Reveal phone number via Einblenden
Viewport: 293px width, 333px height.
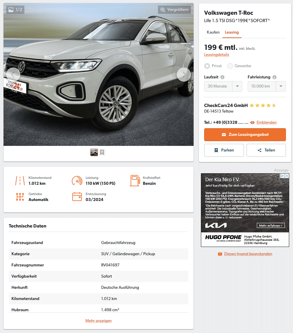(267, 123)
